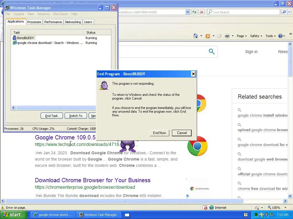Click the Chrome logo beside TechSpot result
Image resolution: width=293 pixels, height=219 pixels.
[197, 146]
